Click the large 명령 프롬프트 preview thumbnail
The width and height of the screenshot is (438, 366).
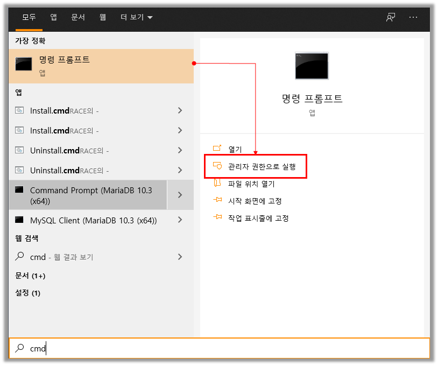click(312, 66)
